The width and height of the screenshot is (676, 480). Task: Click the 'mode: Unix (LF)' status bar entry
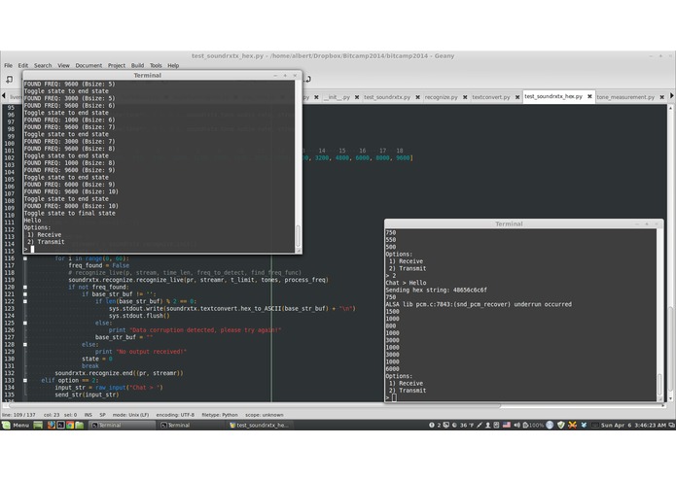(x=130, y=415)
